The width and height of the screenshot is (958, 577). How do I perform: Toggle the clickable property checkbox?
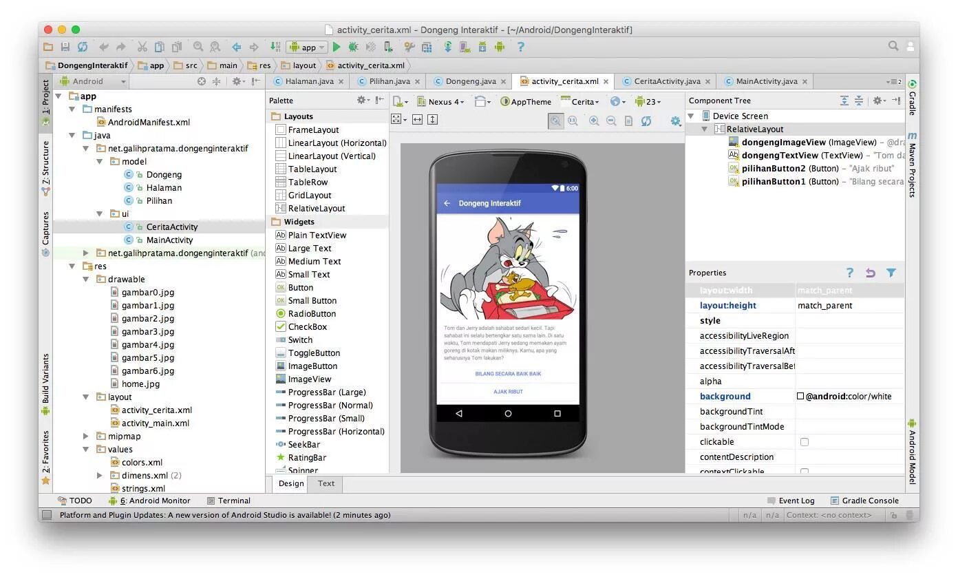click(x=805, y=442)
